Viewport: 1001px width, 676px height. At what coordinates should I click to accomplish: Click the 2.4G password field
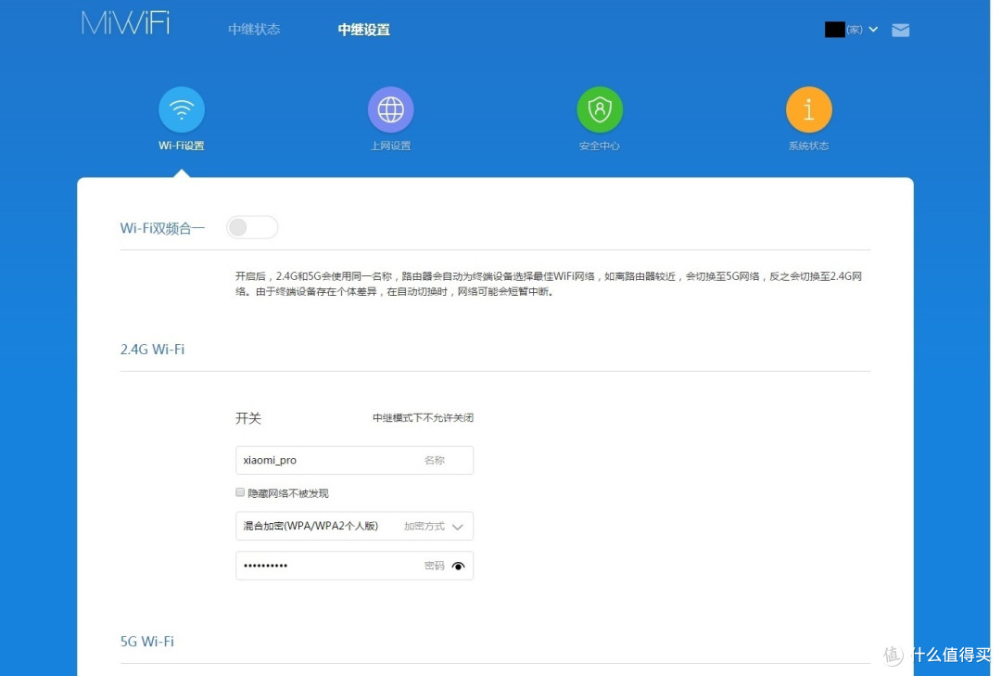354,566
